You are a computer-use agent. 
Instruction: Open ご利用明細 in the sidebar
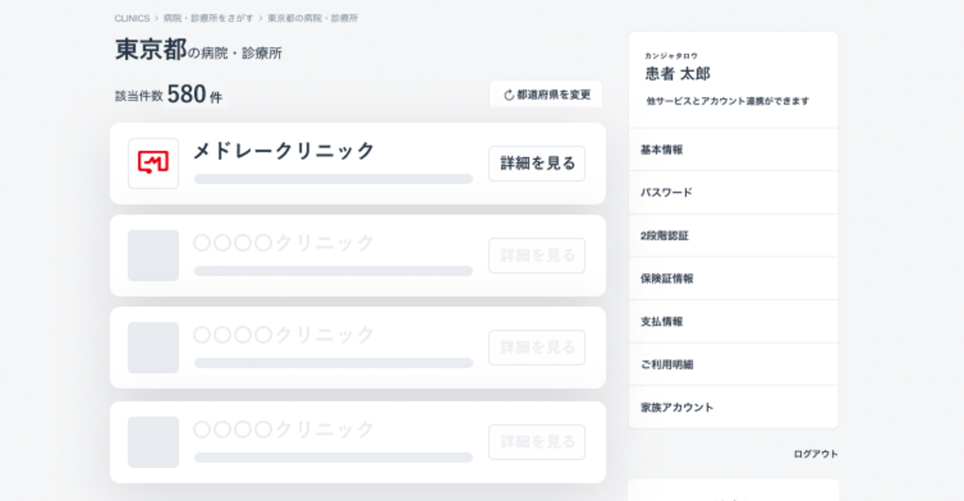coord(733,364)
